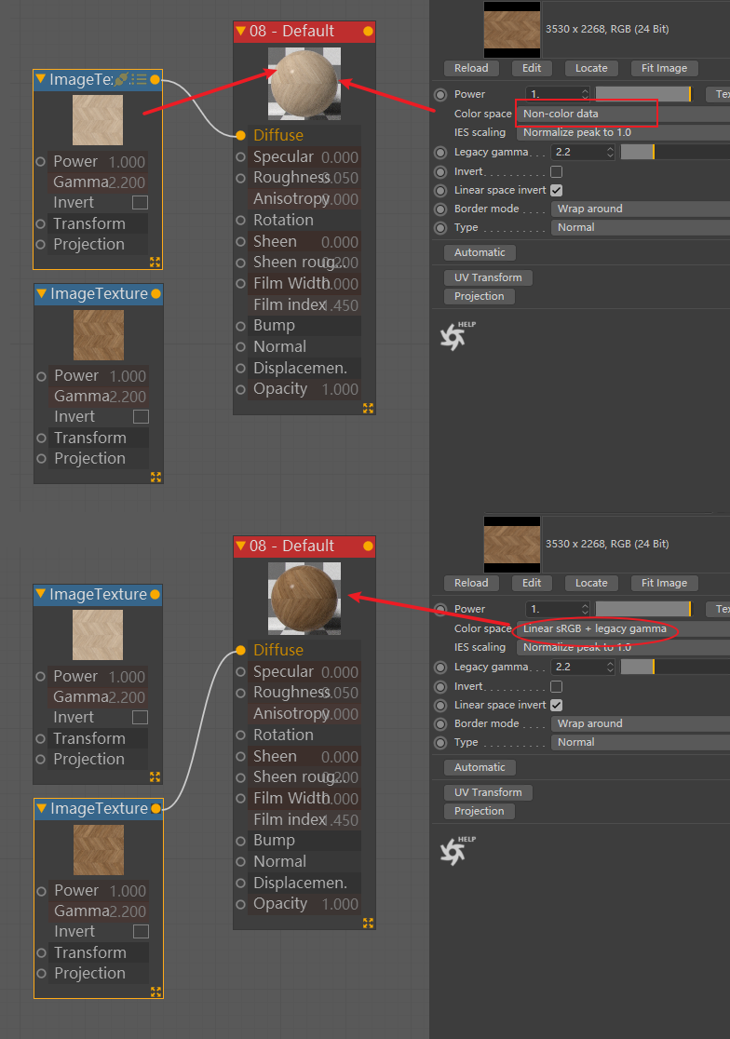Tick Invert checkbox on top-left ImageTexture node

pyautogui.click(x=140, y=202)
